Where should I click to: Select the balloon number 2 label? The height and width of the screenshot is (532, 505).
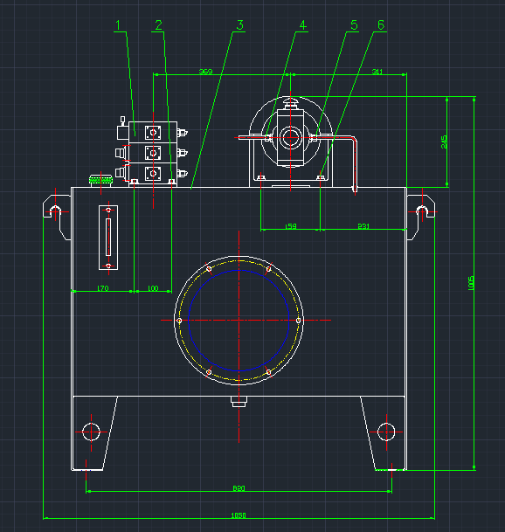pyautogui.click(x=159, y=25)
